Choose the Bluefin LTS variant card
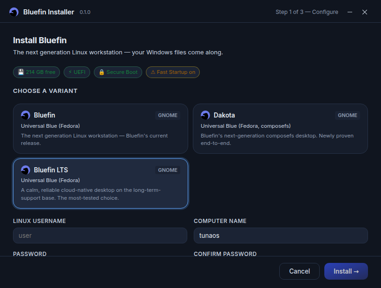The image size is (381, 288). pyautogui.click(x=101, y=183)
